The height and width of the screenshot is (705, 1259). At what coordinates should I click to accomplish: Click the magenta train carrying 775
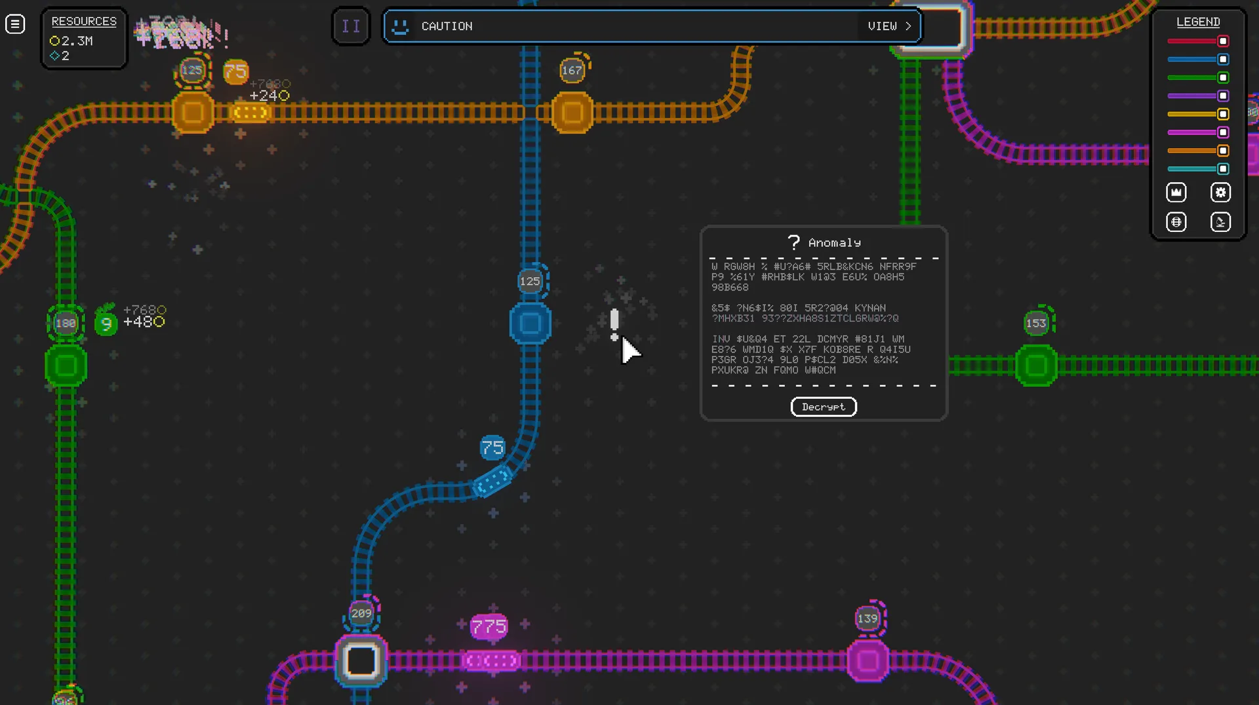pos(491,661)
